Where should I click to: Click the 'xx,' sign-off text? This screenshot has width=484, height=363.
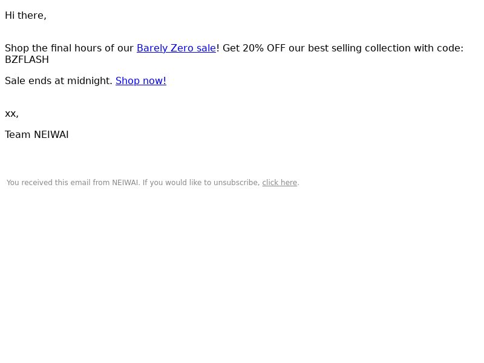click(x=11, y=114)
